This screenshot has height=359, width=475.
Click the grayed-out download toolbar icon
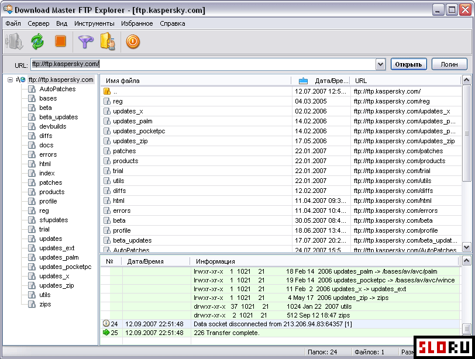pos(13,42)
